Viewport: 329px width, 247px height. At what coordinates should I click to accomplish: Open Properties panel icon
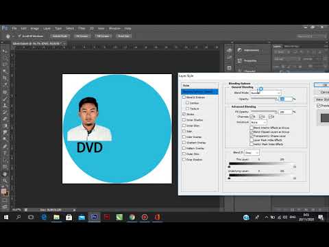pyautogui.click(x=239, y=60)
